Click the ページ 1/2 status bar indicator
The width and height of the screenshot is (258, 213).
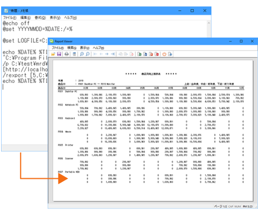[220, 206]
